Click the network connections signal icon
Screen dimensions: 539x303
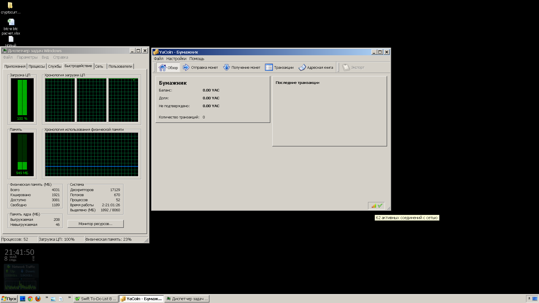[374, 206]
